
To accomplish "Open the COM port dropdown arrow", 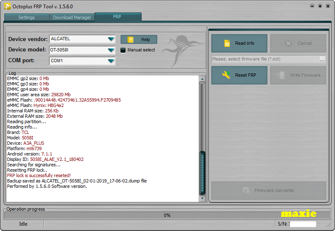I will coord(111,61).
